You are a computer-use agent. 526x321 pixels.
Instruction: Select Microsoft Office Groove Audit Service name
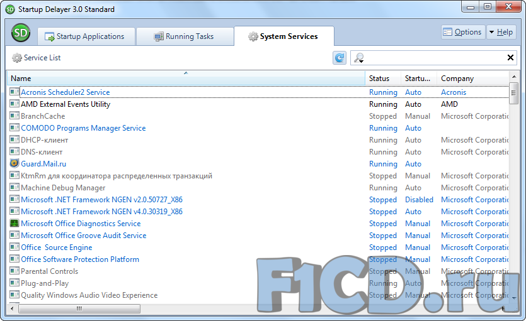click(84, 236)
